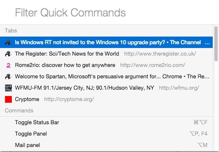
Task: Select the Windows RT upgrade party tab
Action: click(x=106, y=42)
